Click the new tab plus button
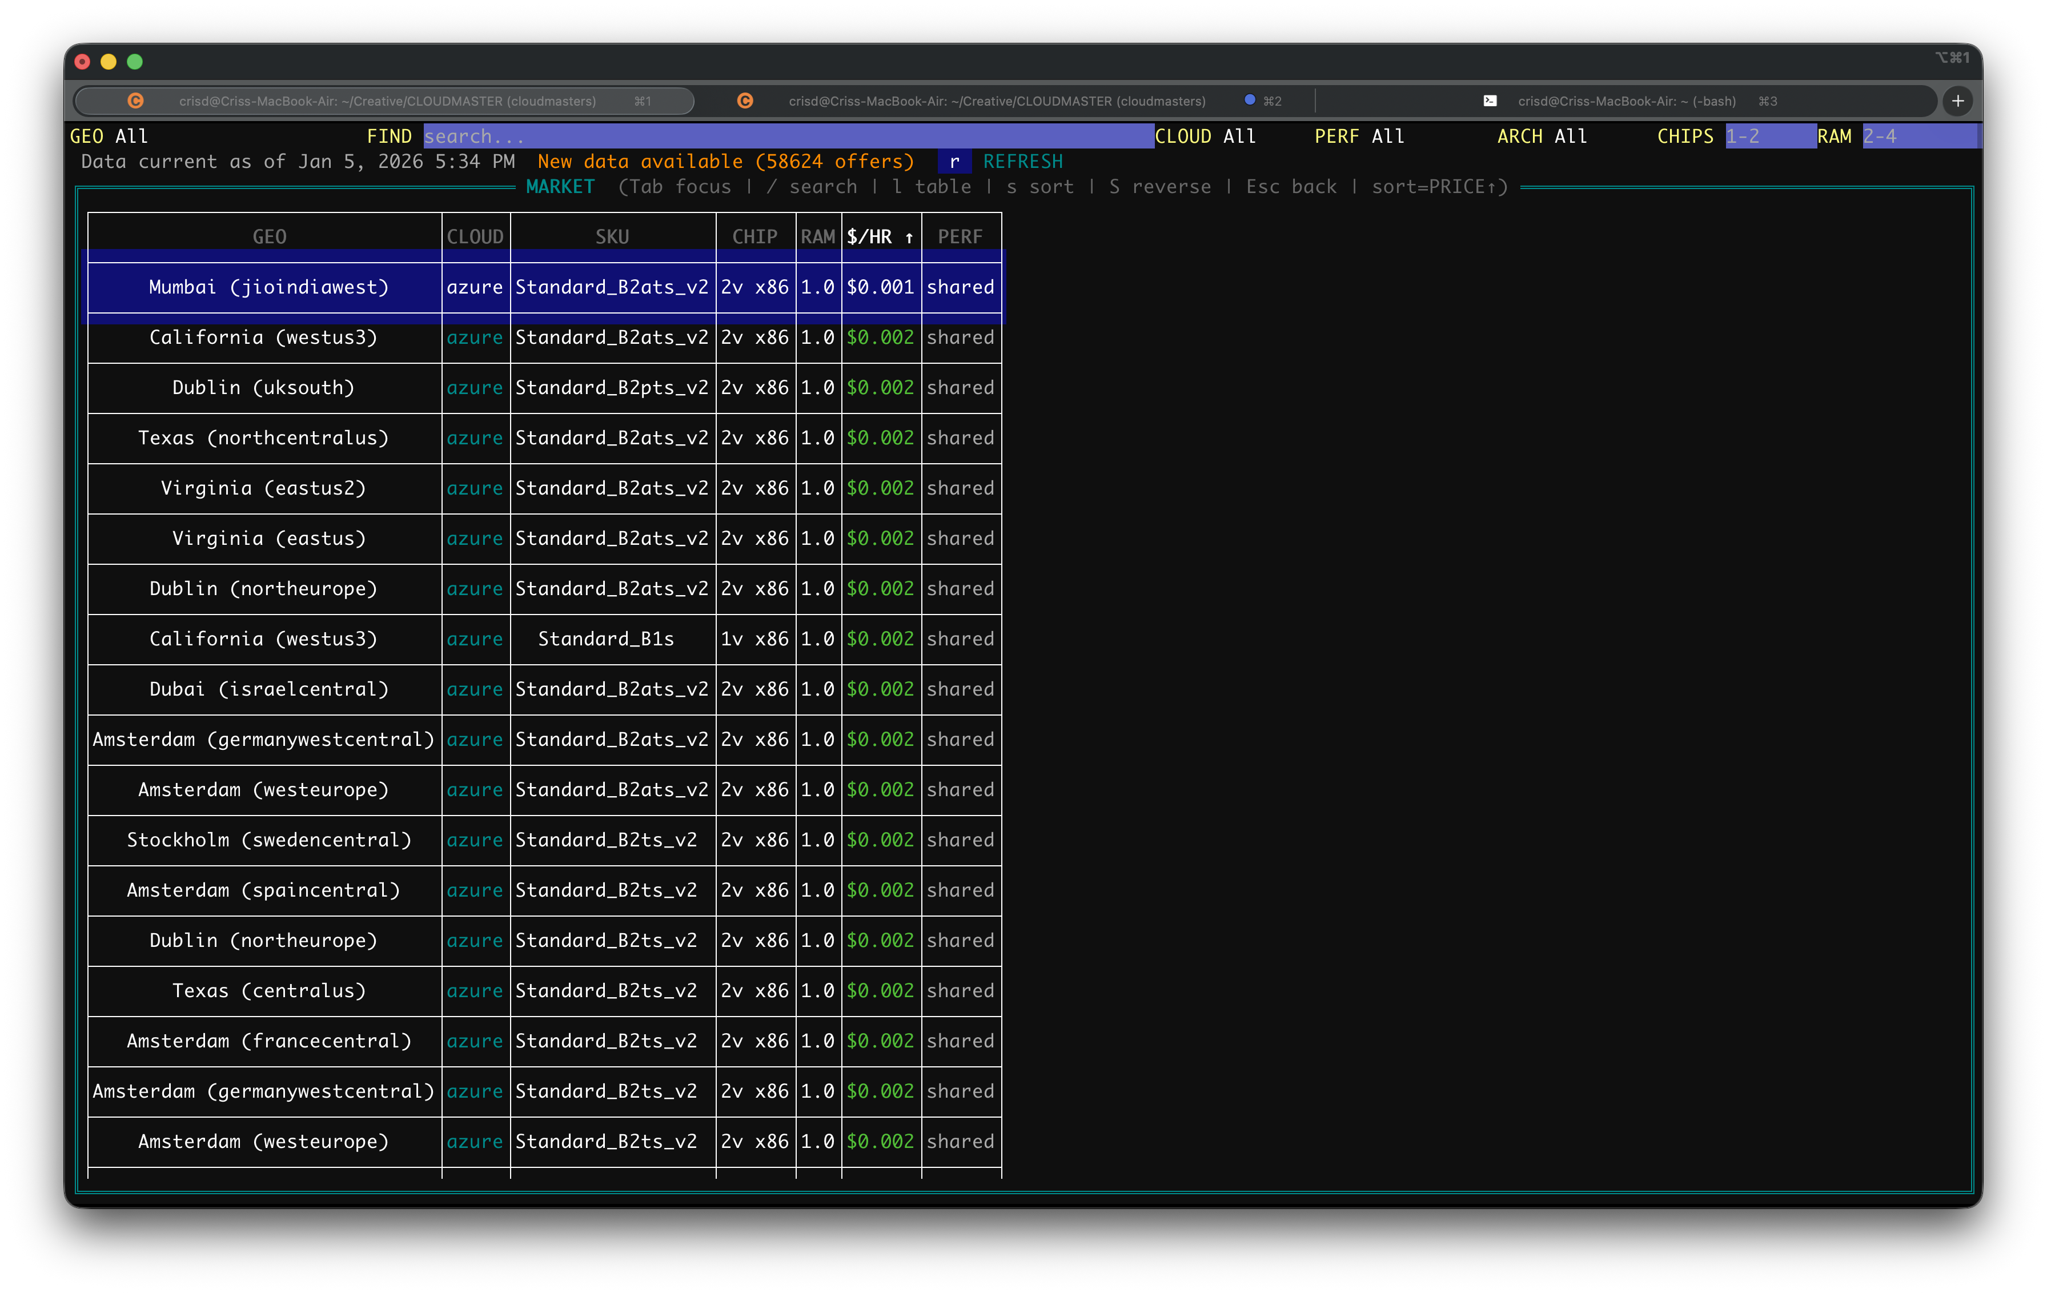 (1958, 101)
